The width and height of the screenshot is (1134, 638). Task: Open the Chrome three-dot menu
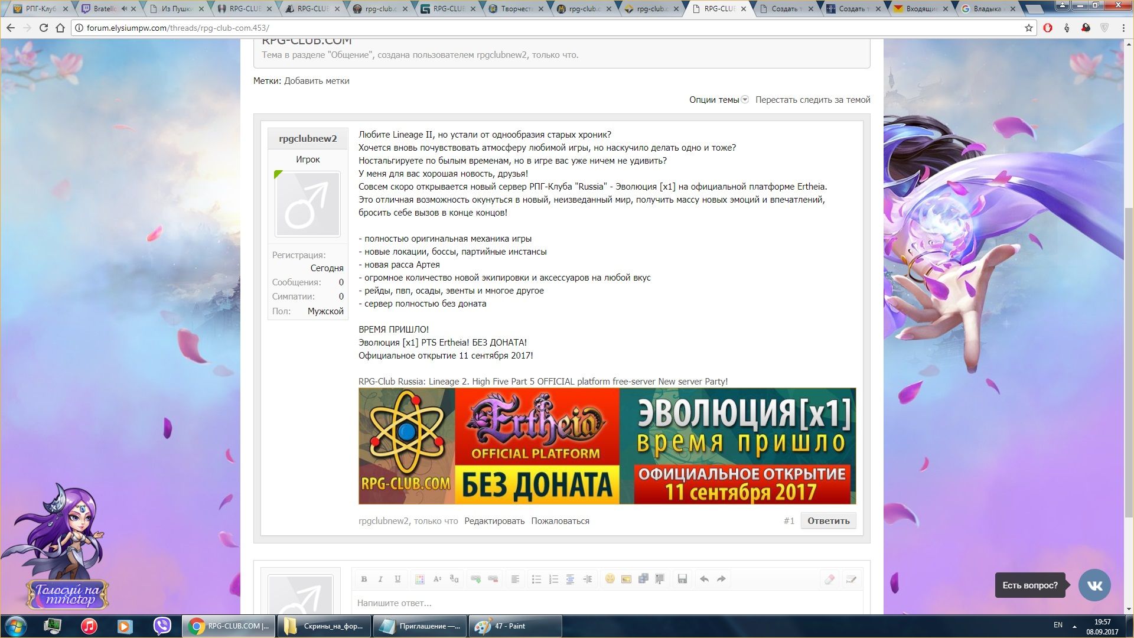click(x=1123, y=28)
